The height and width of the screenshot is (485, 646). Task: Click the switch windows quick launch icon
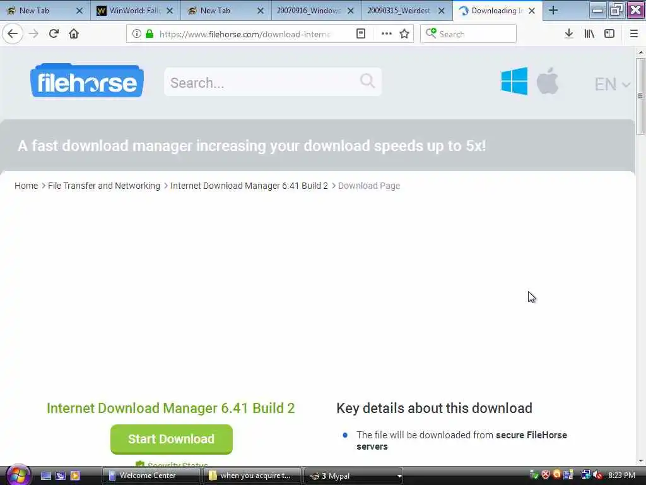pyautogui.click(x=61, y=476)
